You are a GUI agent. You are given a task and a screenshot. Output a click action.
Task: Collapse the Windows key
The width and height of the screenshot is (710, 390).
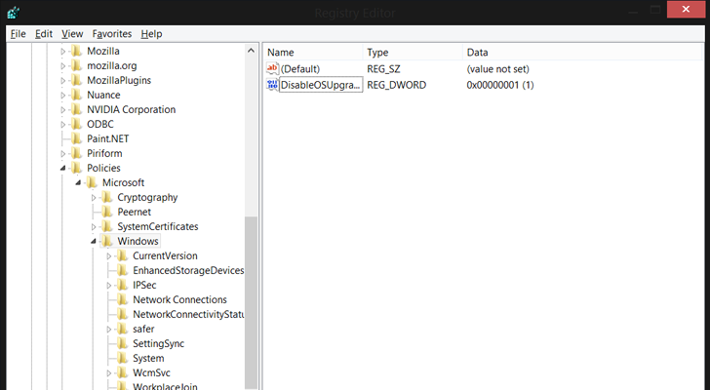94,241
